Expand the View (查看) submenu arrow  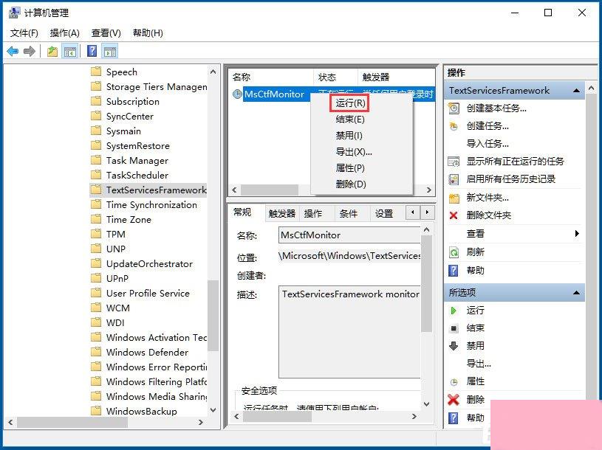(577, 233)
